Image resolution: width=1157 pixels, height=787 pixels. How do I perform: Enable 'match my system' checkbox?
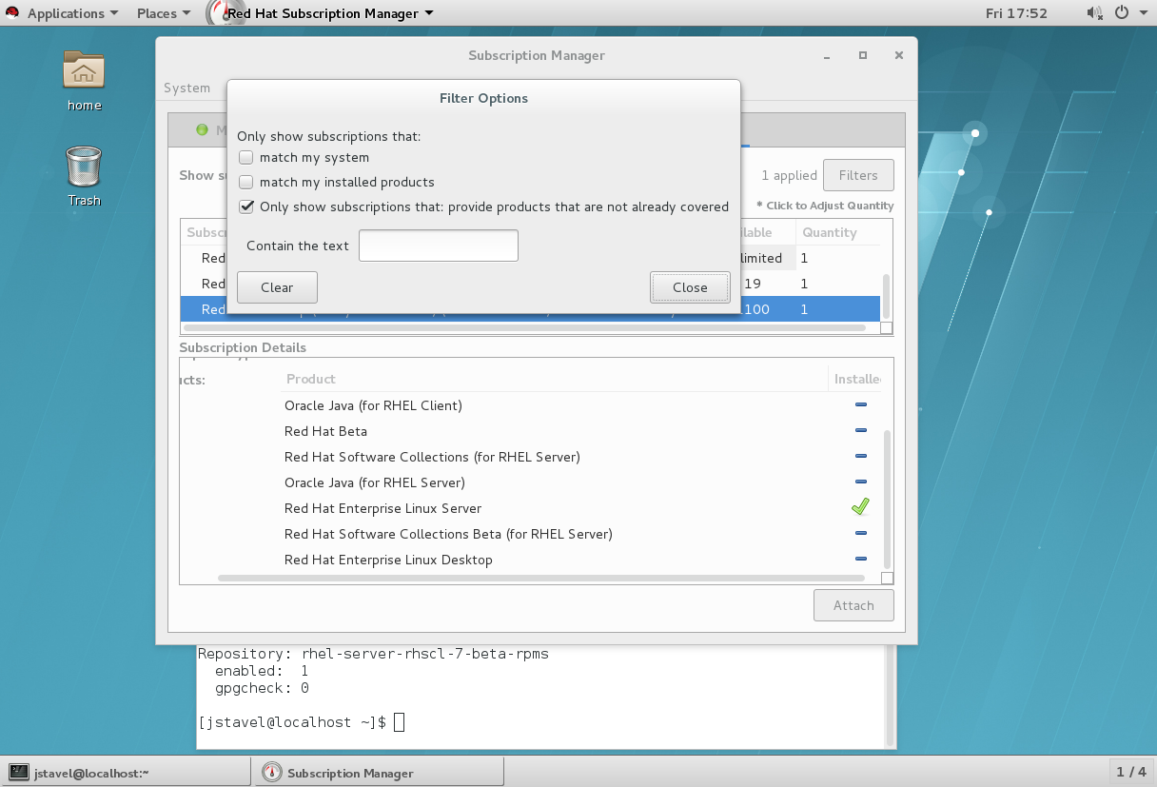point(246,158)
